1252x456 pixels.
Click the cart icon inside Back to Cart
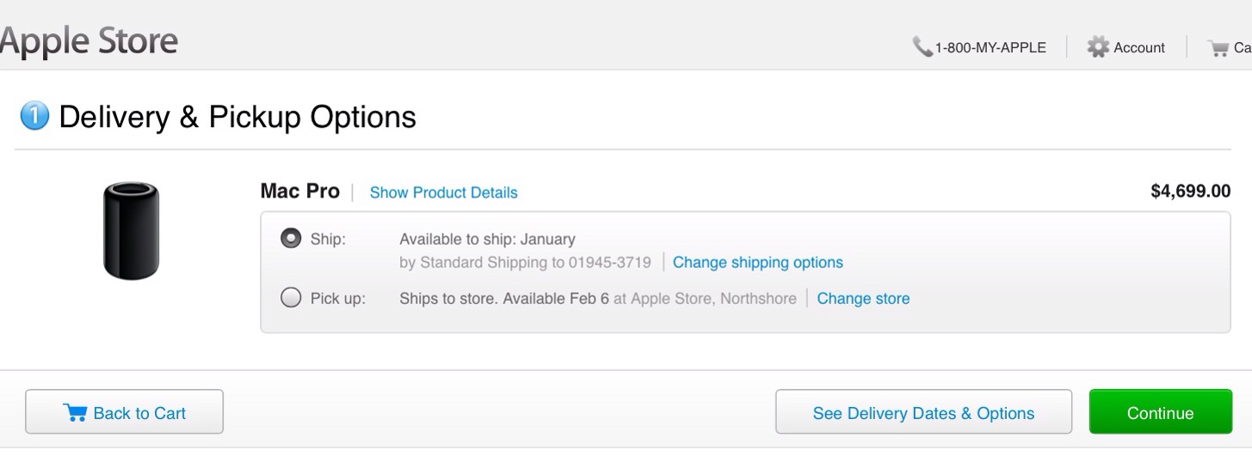pyautogui.click(x=75, y=413)
